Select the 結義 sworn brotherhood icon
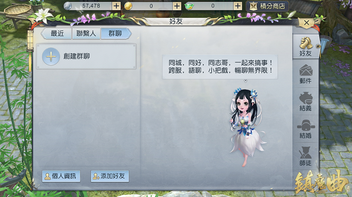The width and height of the screenshot is (352, 197). pyautogui.click(x=306, y=102)
